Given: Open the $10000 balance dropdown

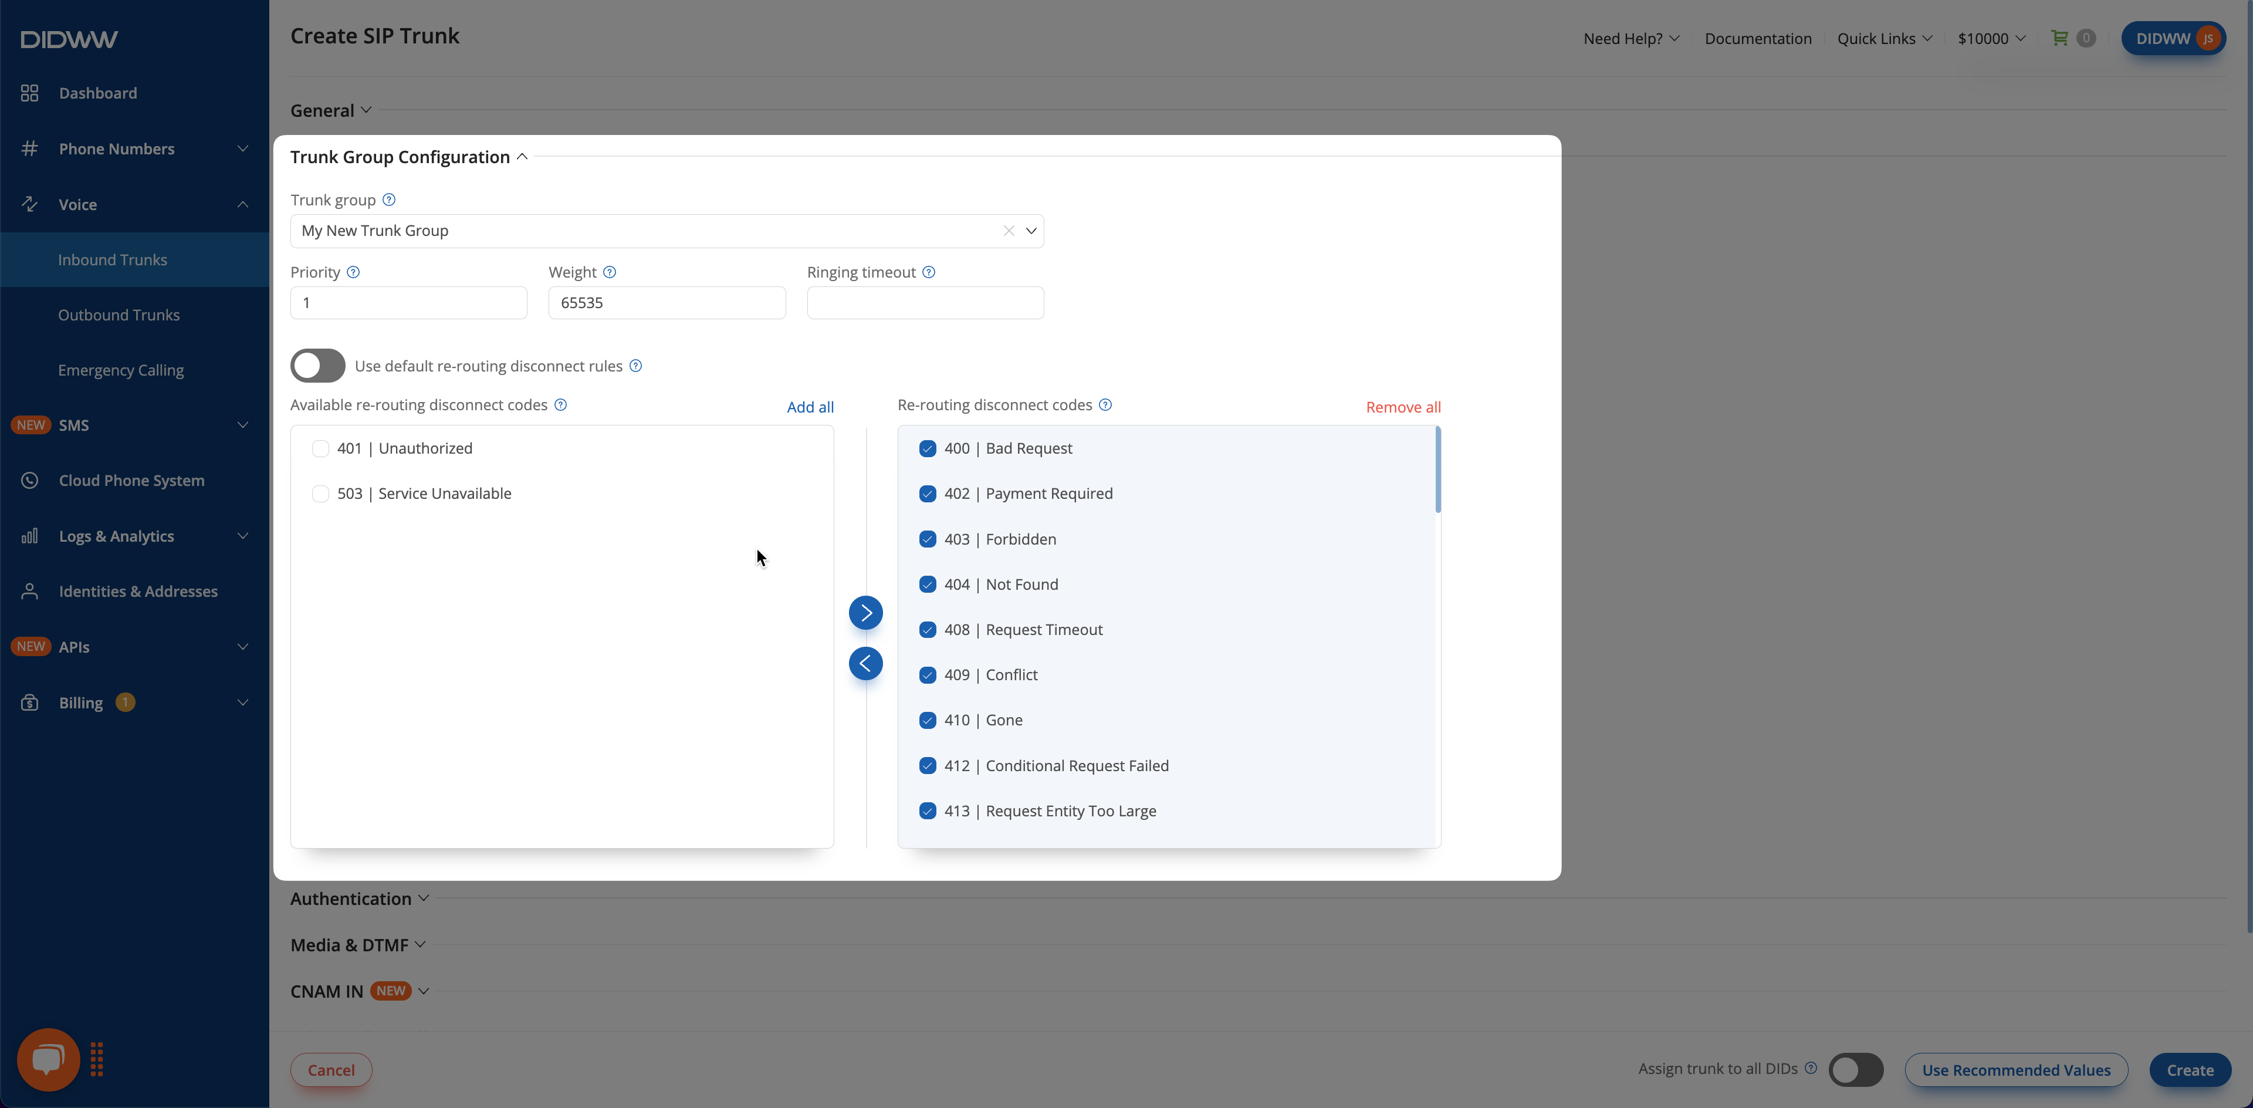Looking at the screenshot, I should tap(1991, 39).
